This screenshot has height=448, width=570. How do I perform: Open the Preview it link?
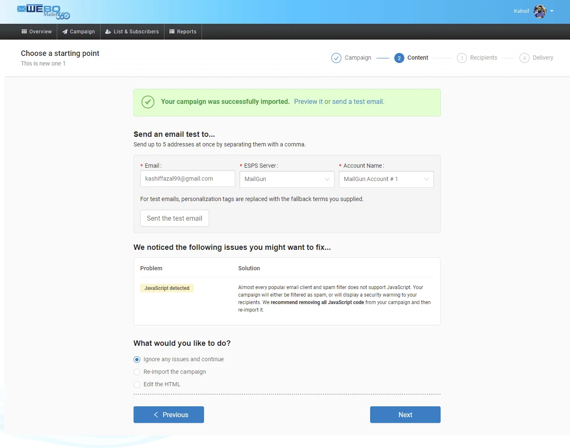308,102
